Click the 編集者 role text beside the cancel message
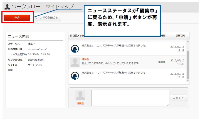This screenshot has width=200, height=120. point(162,62)
